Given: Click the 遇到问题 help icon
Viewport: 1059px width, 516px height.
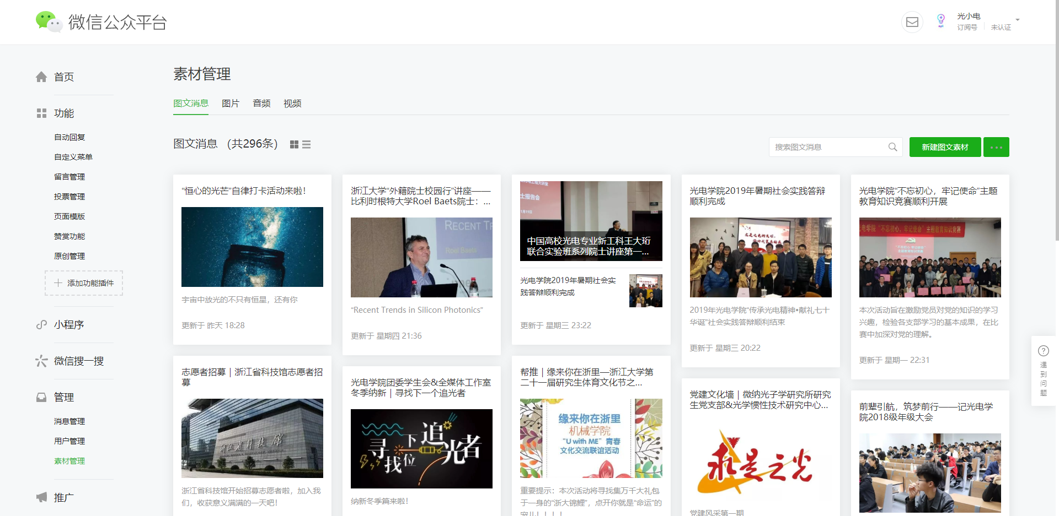Looking at the screenshot, I should 1044,351.
